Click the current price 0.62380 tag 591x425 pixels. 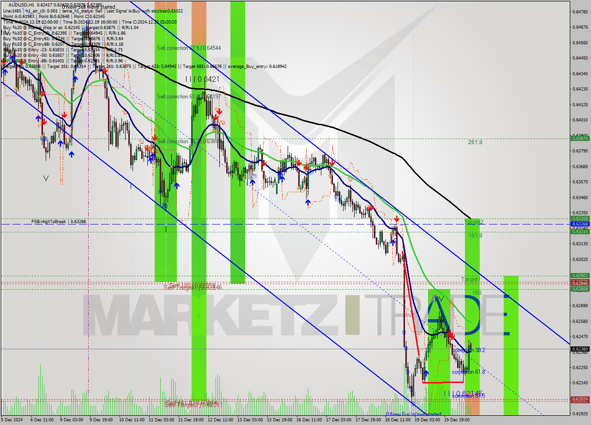tap(580, 349)
